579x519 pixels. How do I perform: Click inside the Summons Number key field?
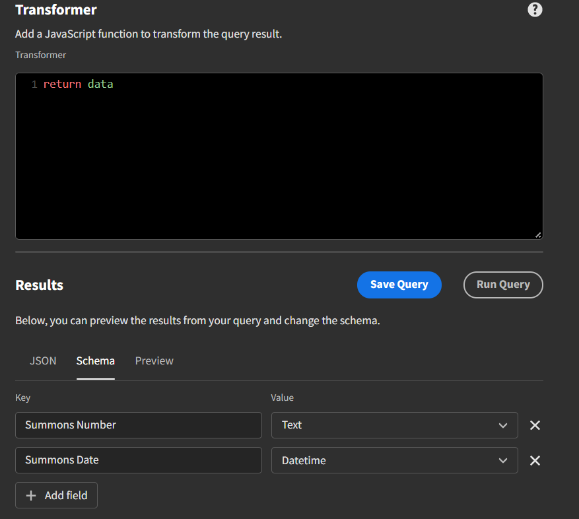coord(139,425)
